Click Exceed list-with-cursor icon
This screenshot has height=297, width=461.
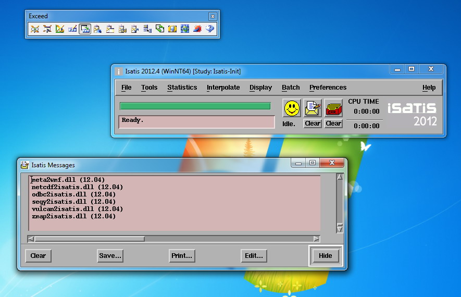pyautogui.click(x=147, y=29)
